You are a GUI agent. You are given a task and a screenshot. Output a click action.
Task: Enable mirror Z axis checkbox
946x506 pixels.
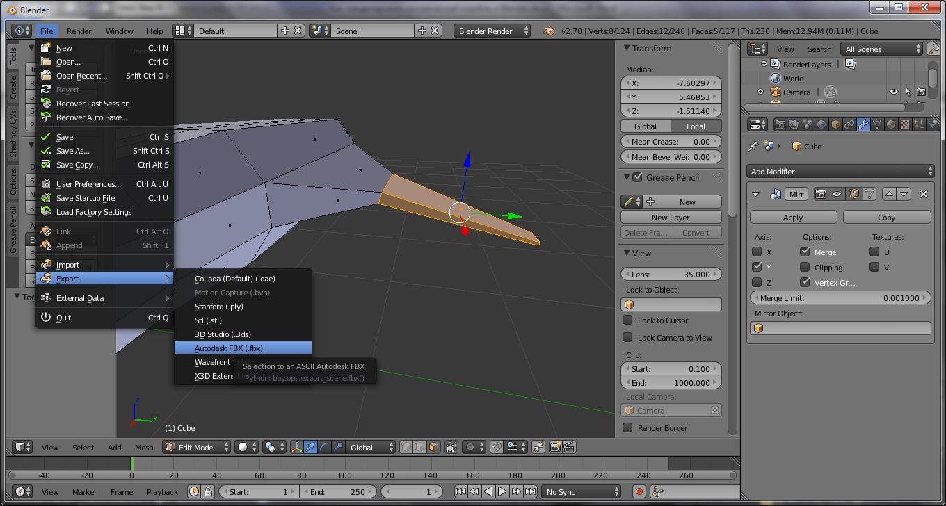click(757, 282)
